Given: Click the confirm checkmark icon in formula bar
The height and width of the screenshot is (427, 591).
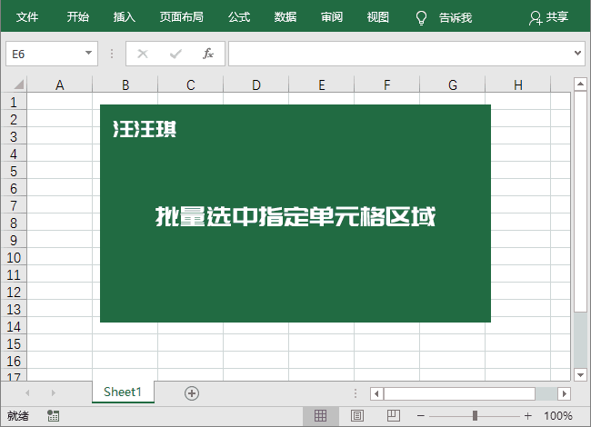Looking at the screenshot, I should [x=175, y=55].
